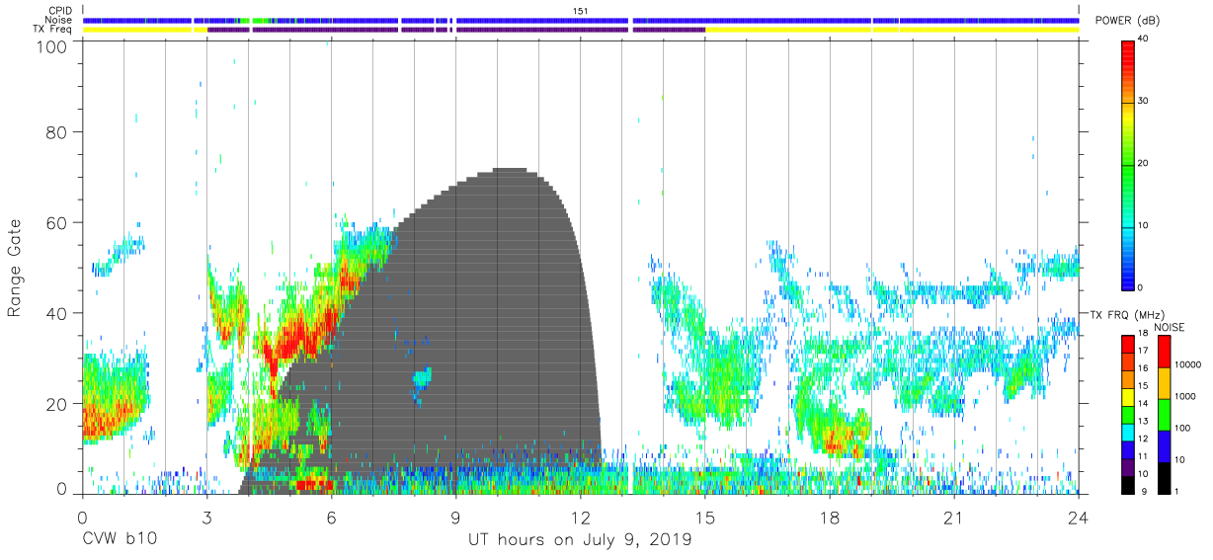Click the power colorbar gradient
This screenshot has width=1213, height=560.
click(1128, 164)
